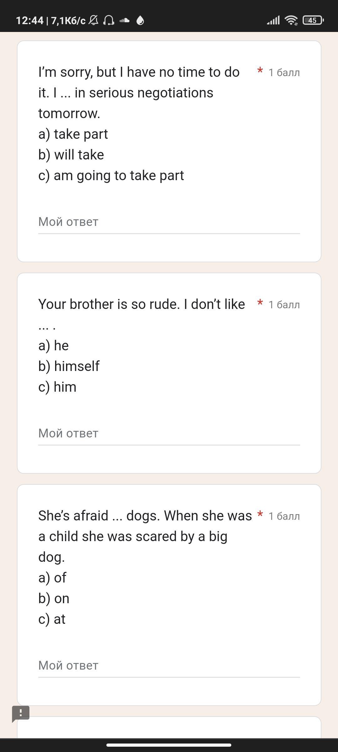Viewport: 338px width, 752px height.
Task: Tap the option text "a) of"
Action: pos(52,578)
